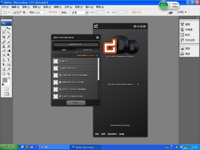
Task: Select the Eraser tool
Action: point(4,51)
